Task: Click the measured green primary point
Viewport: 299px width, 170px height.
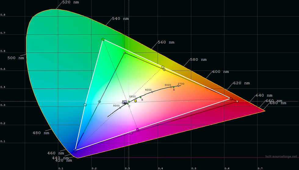Action: pyautogui.click(x=103, y=39)
